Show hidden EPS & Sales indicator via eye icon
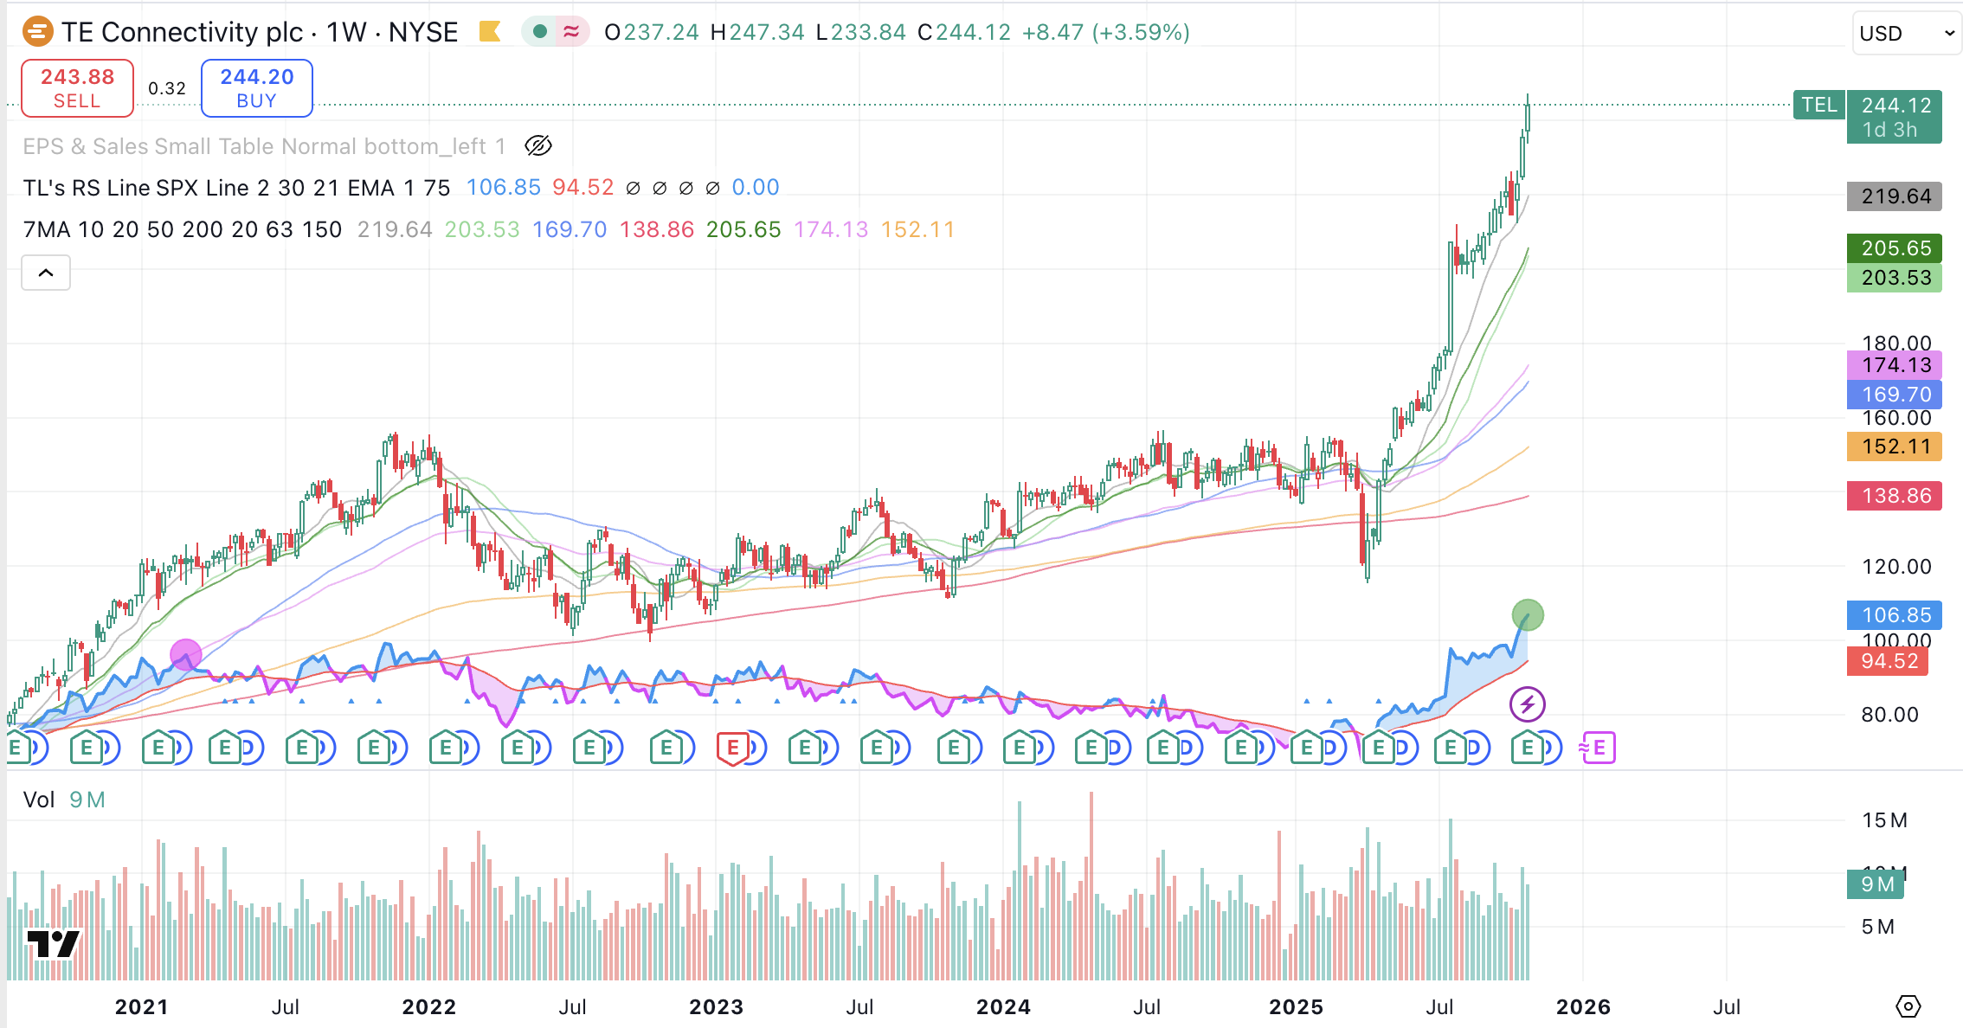Viewport: 1963px width, 1028px height. (x=538, y=146)
